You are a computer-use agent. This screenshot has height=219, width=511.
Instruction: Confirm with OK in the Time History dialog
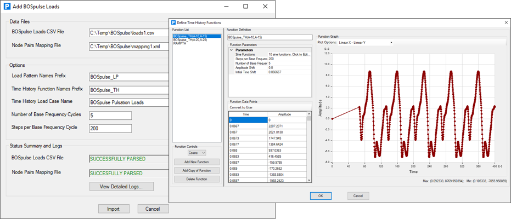[321, 196]
